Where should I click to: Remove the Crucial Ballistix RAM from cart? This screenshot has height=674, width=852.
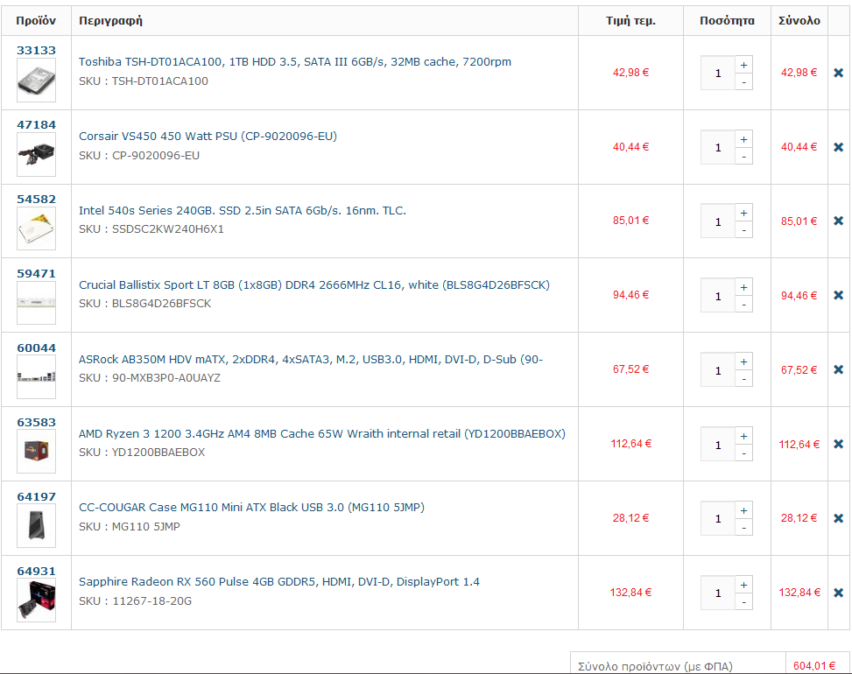coord(838,296)
